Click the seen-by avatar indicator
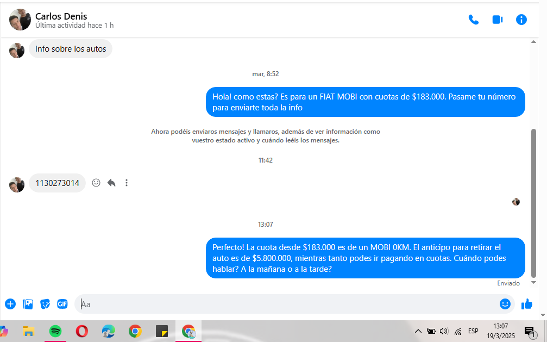This screenshot has width=547, height=342. [516, 202]
